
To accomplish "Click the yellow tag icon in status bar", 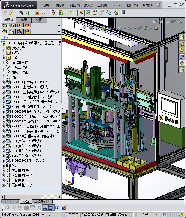I will pyautogui.click(x=181, y=214).
